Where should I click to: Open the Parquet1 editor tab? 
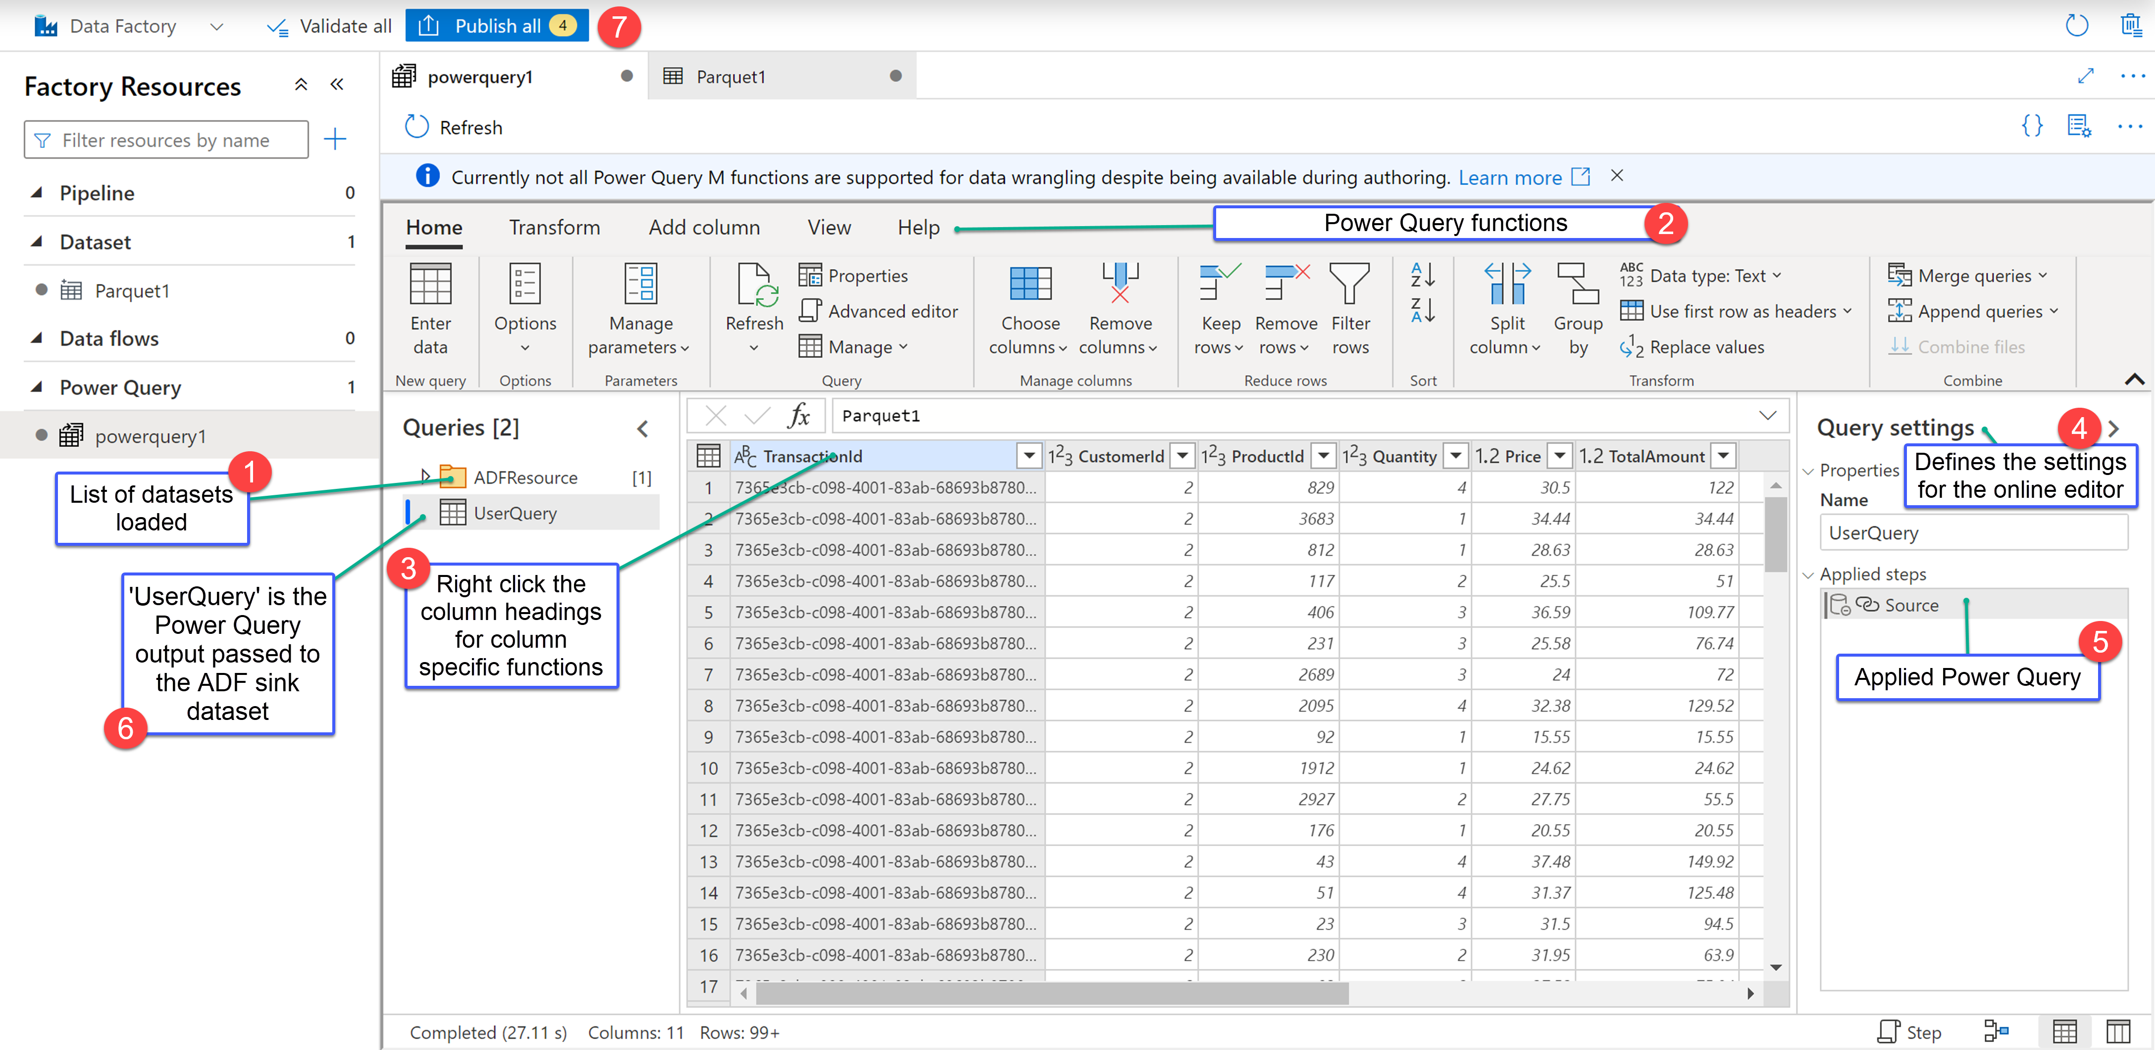point(731,77)
